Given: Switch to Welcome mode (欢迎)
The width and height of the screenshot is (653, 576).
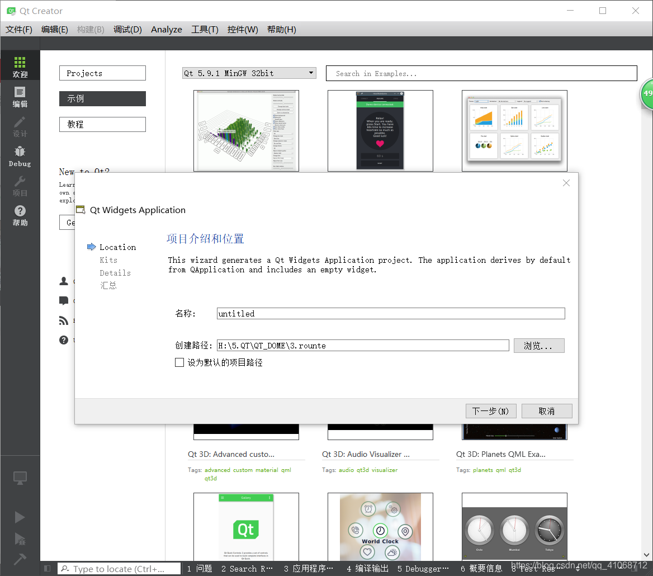Looking at the screenshot, I should (20, 67).
